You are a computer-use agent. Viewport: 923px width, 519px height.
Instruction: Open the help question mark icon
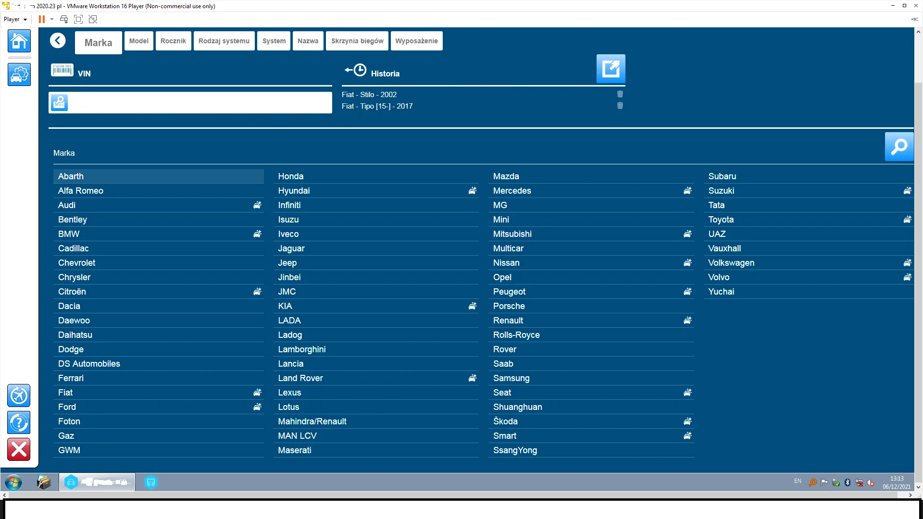[19, 423]
